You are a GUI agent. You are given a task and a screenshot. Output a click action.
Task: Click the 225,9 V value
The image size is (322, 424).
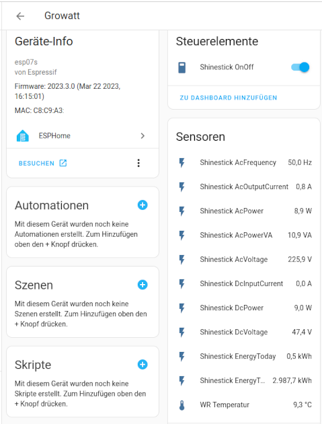(300, 259)
